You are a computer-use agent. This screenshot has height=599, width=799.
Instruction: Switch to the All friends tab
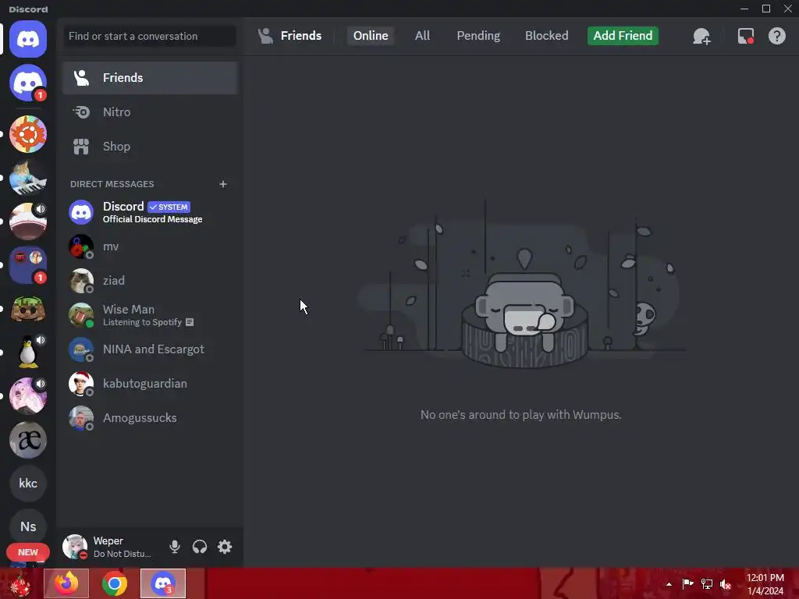(422, 36)
